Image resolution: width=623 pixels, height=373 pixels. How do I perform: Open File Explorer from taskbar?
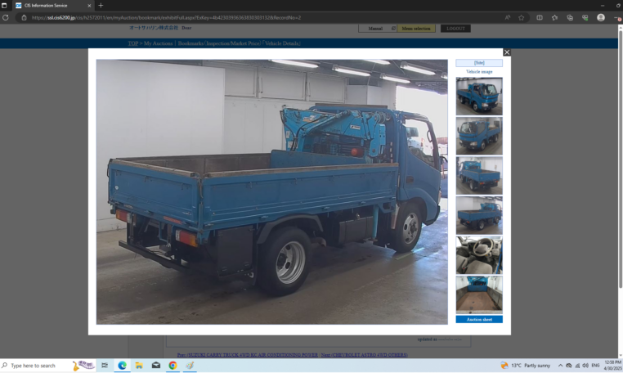(x=139, y=366)
